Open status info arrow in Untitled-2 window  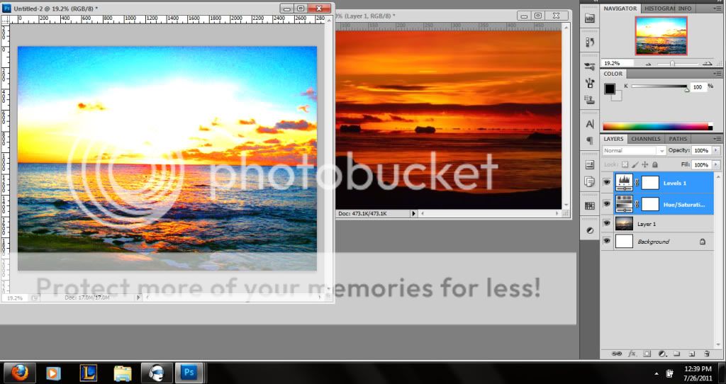(x=138, y=298)
